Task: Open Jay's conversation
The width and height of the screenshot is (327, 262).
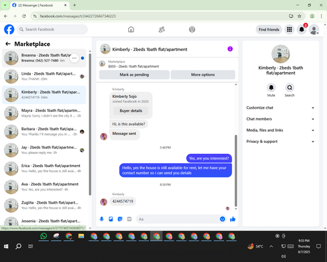Action: pyautogui.click(x=44, y=150)
